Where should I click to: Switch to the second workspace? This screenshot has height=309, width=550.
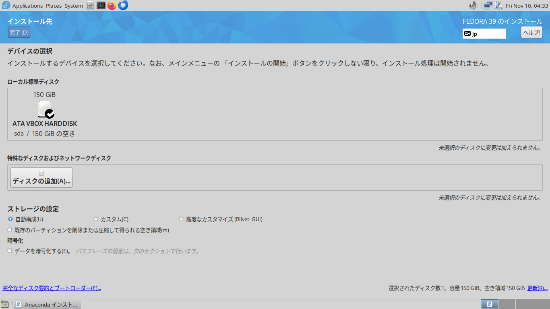click(507, 304)
